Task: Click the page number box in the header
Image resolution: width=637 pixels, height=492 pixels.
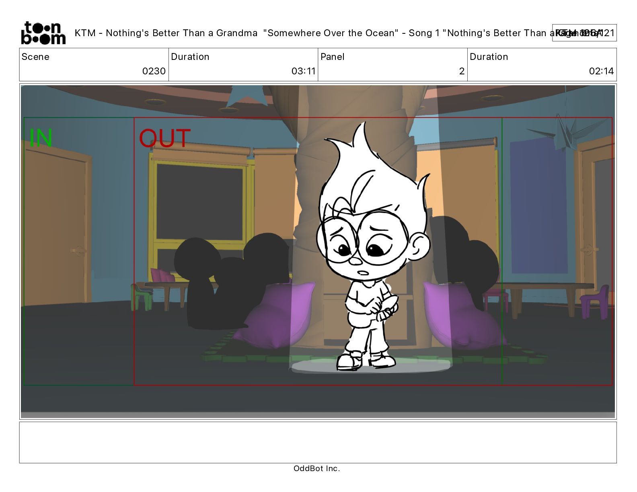Action: point(584,33)
